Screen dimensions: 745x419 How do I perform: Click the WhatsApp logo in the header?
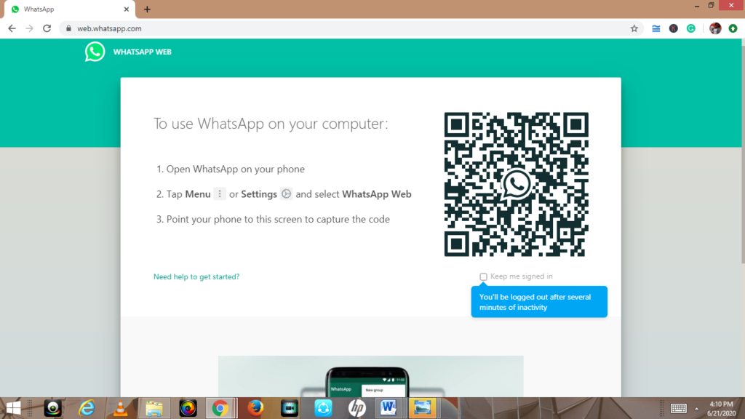coord(95,52)
